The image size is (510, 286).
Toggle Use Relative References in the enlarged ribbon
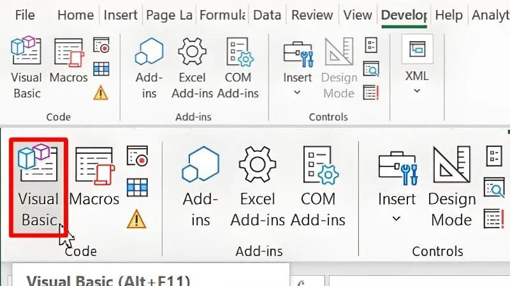tap(137, 187)
